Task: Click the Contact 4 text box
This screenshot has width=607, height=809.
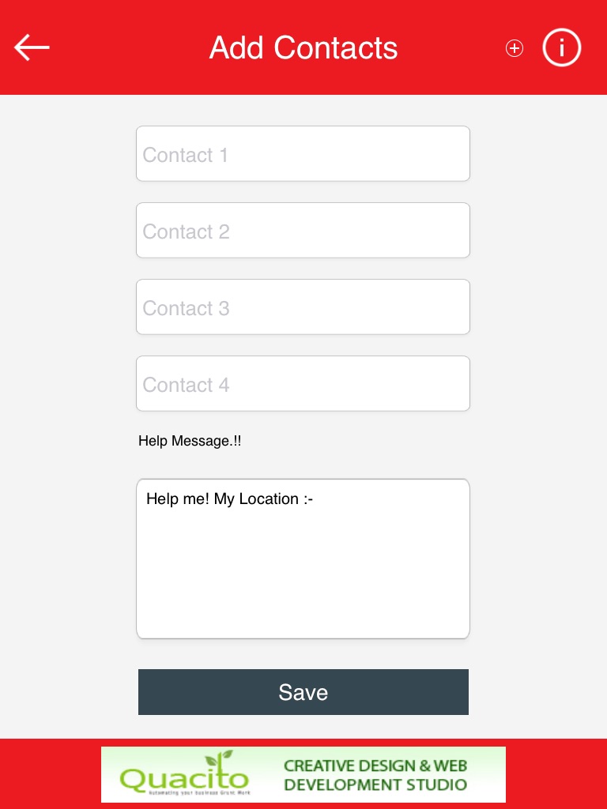Action: tap(303, 384)
